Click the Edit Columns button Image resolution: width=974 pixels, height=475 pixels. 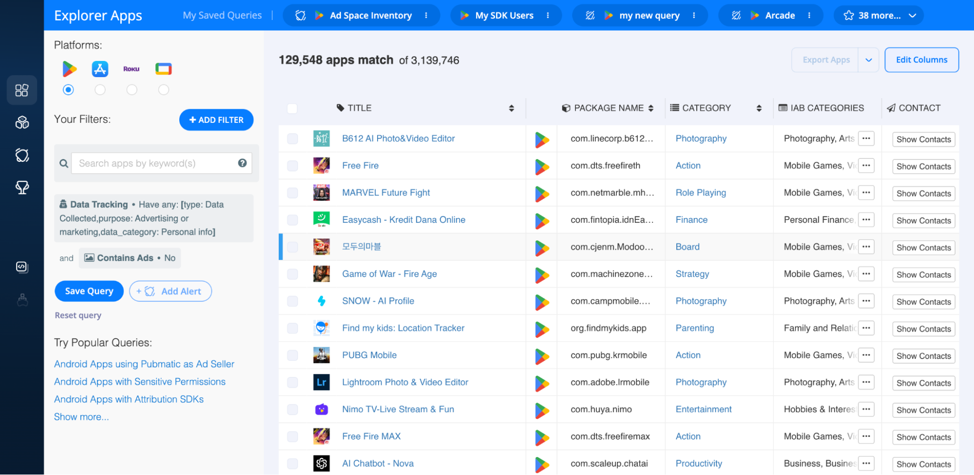point(922,60)
